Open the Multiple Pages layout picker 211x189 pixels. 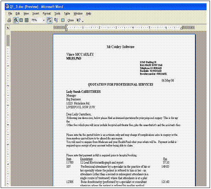click(x=27, y=20)
